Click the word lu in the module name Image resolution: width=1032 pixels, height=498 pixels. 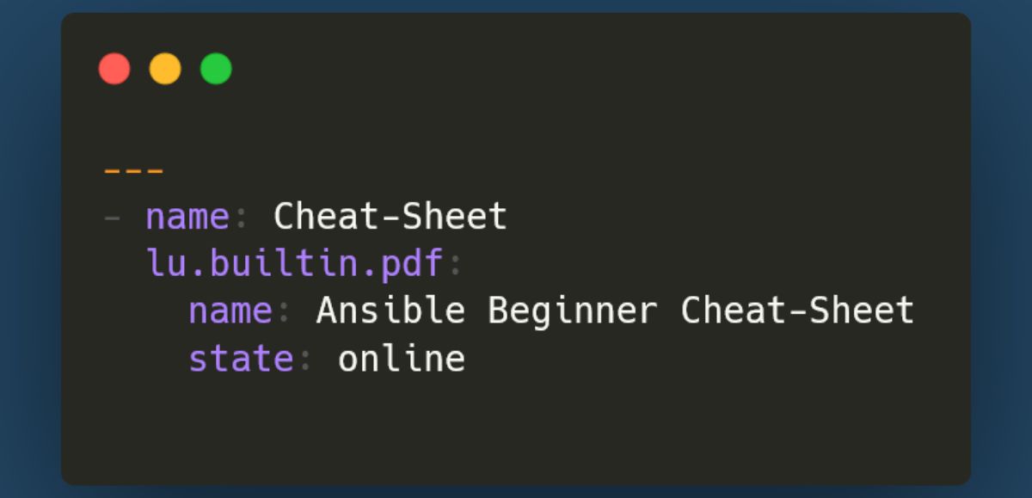click(167, 264)
